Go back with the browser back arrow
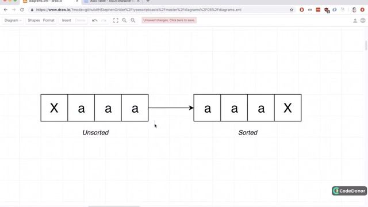 (6, 10)
